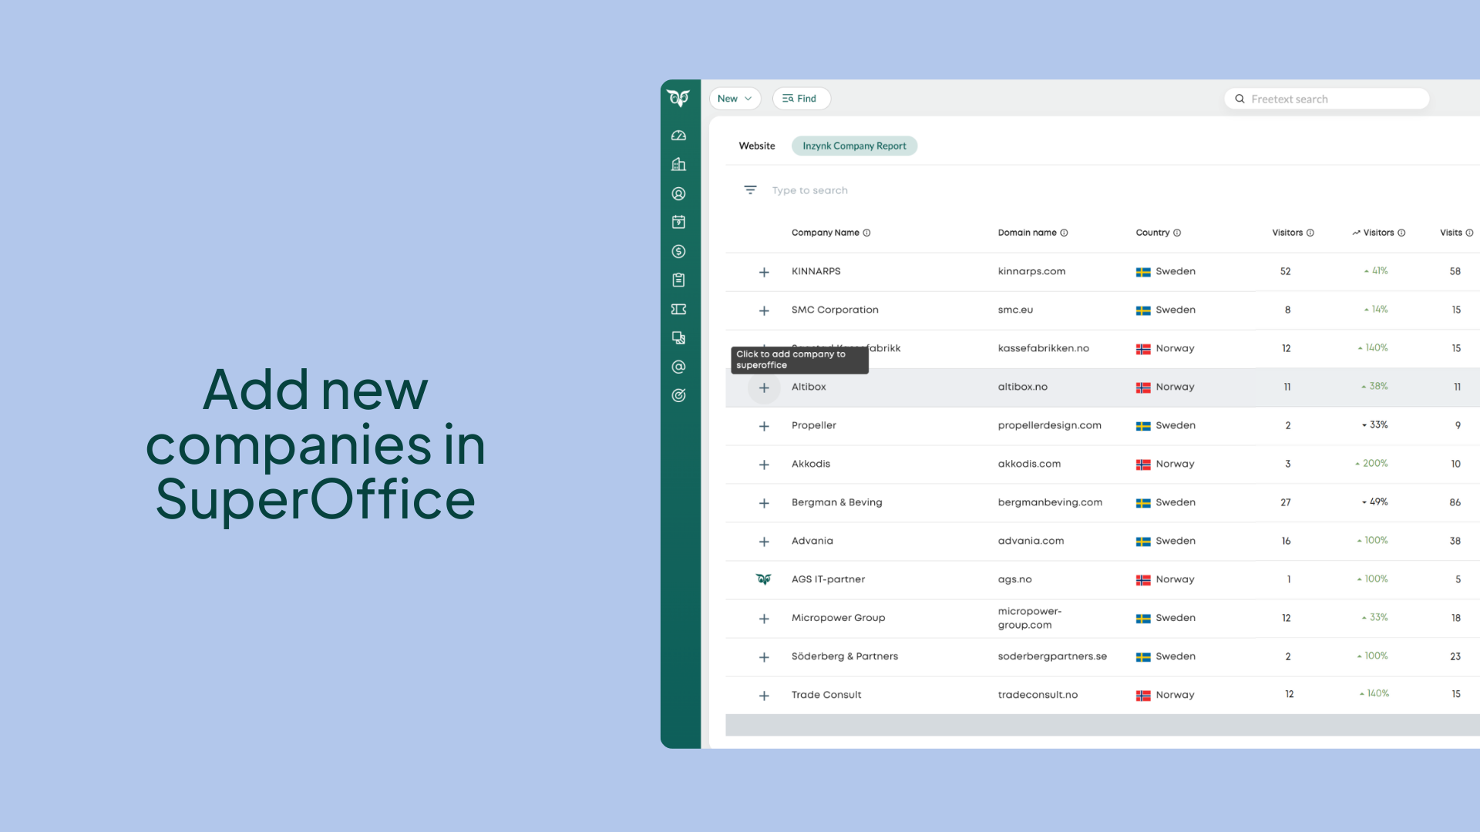Click info icon next to Domain name header
Viewport: 1480px width, 832px height.
point(1064,233)
